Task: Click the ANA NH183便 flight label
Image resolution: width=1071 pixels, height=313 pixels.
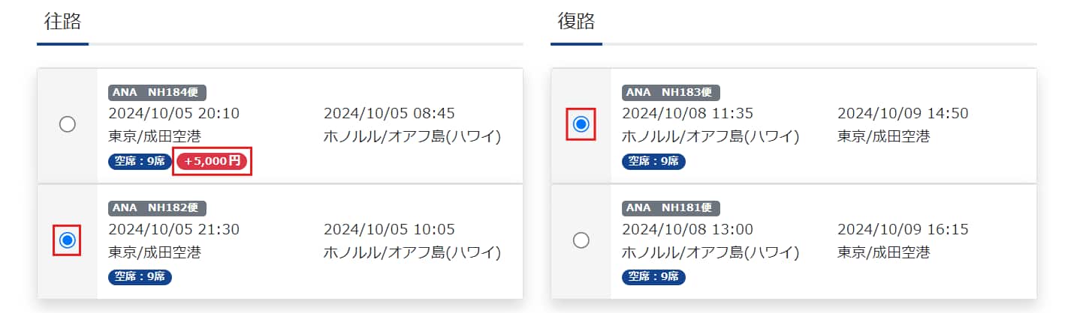Action: pyautogui.click(x=671, y=93)
